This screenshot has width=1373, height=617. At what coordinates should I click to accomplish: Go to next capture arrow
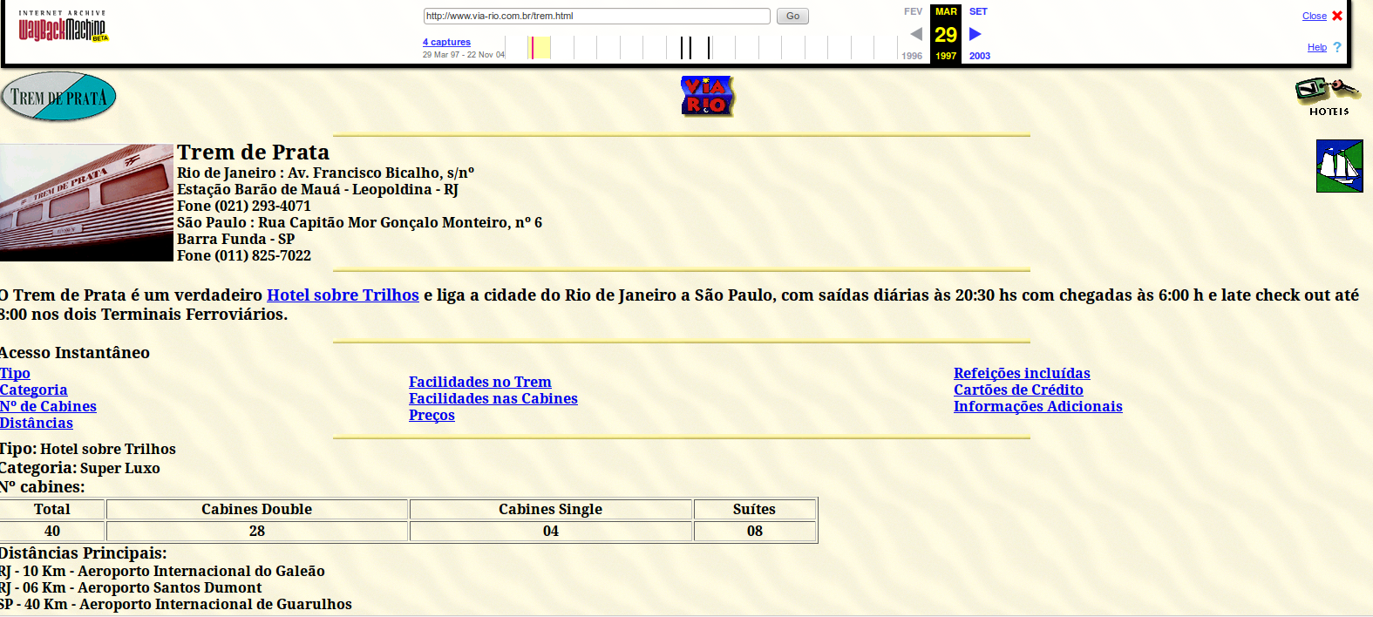[x=975, y=34]
